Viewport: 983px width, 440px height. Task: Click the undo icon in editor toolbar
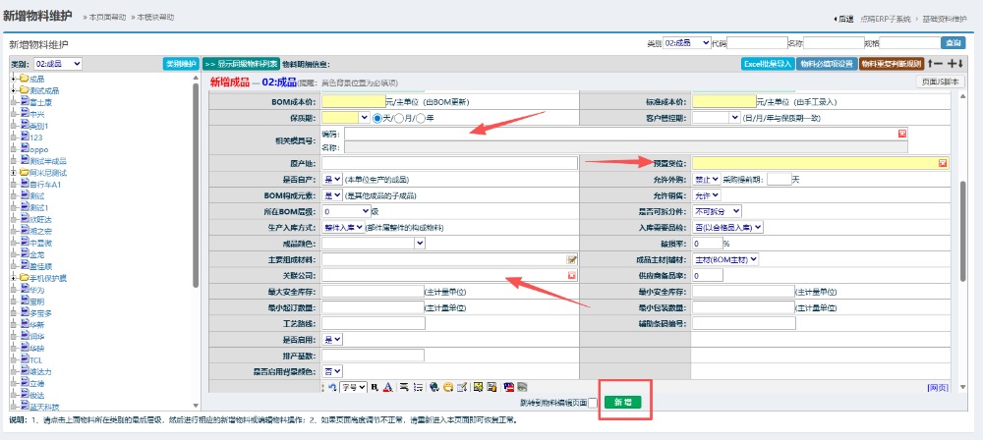331,387
